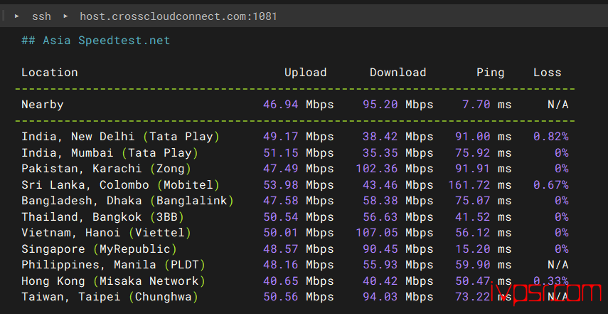
Task: Select Hanoi upload value 50.01
Action: coord(281,233)
